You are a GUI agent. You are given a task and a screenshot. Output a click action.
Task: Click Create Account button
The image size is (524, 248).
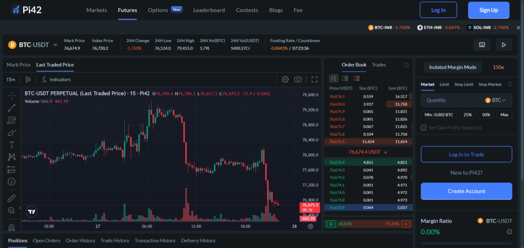tap(466, 191)
